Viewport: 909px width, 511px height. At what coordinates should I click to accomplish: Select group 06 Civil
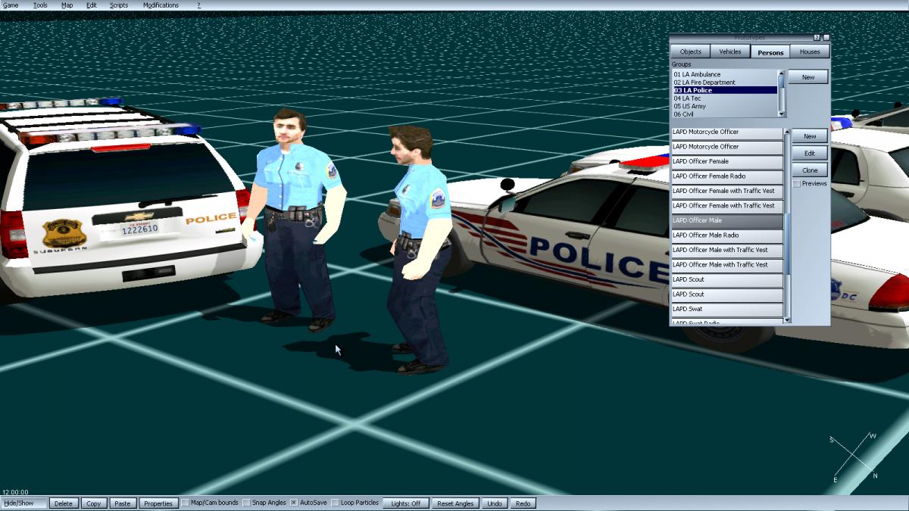click(724, 114)
